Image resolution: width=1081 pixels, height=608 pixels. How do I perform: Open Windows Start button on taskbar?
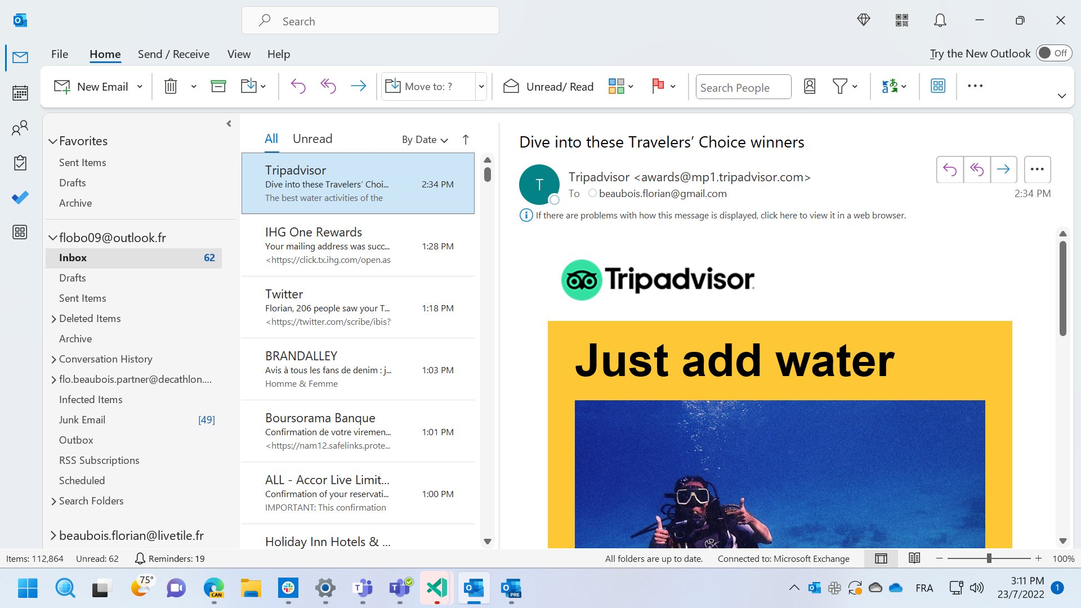tap(28, 588)
